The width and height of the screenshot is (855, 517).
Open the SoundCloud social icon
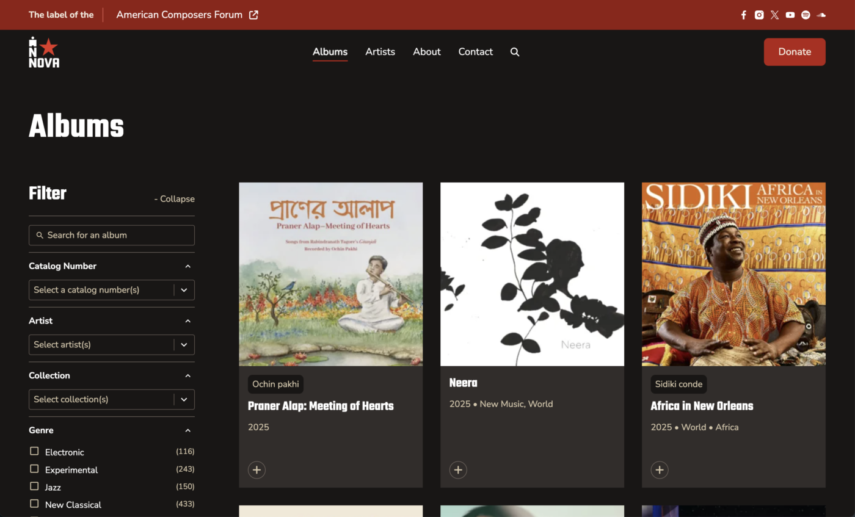[x=821, y=15]
